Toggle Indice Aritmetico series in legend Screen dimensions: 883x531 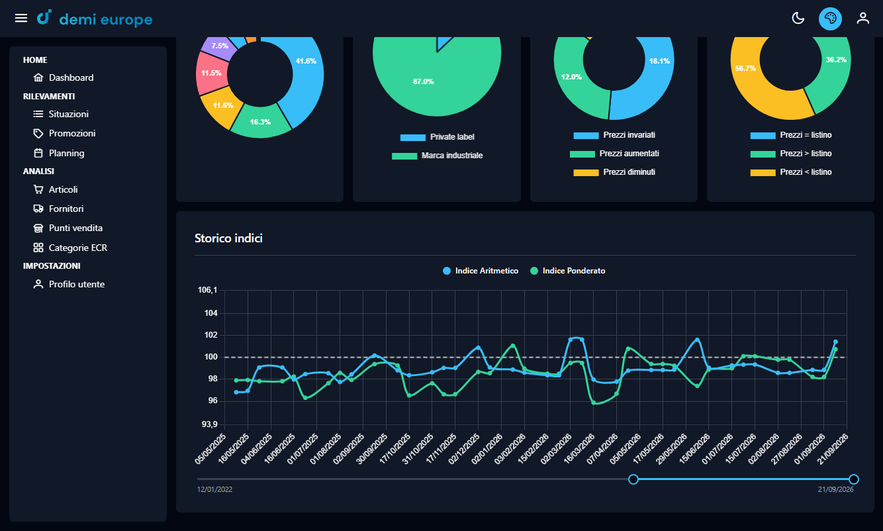(x=481, y=271)
